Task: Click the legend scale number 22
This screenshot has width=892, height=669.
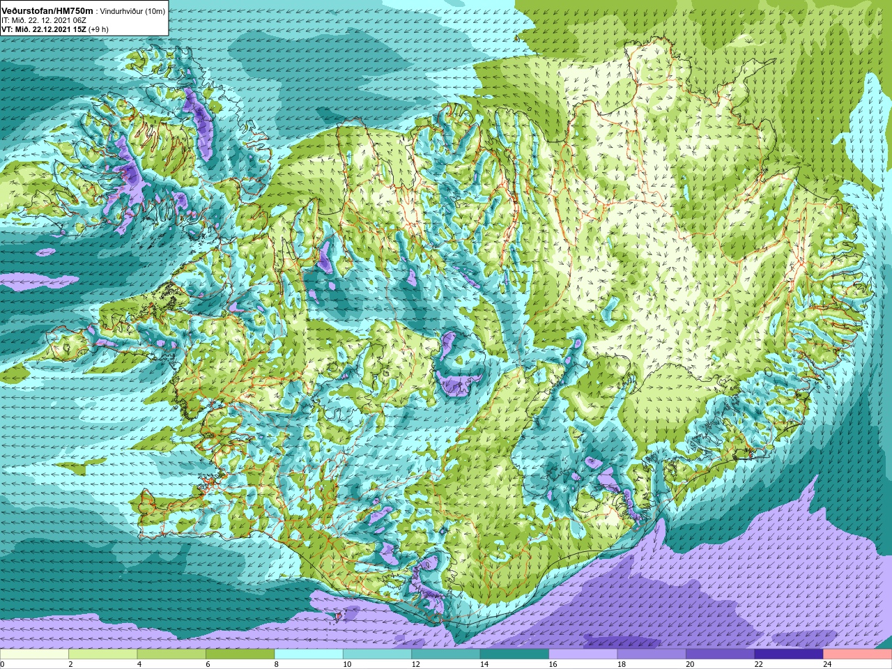Action: pyautogui.click(x=759, y=664)
